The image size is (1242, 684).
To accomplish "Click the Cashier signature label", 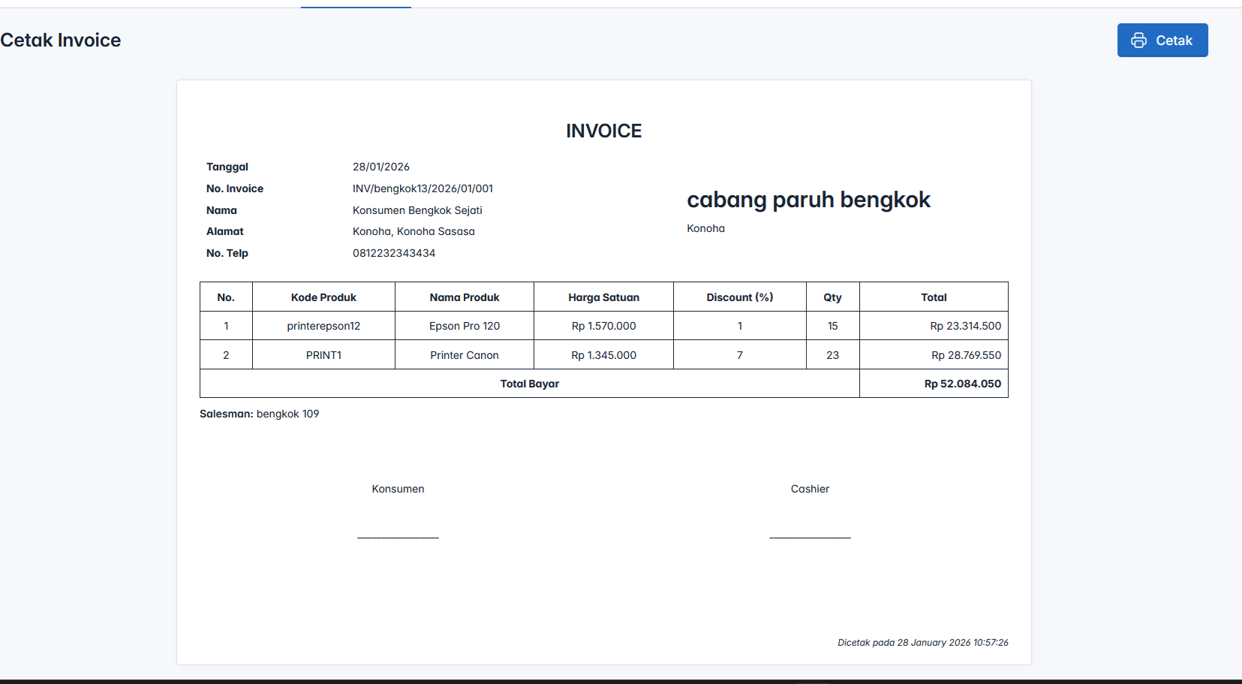I will 810,489.
